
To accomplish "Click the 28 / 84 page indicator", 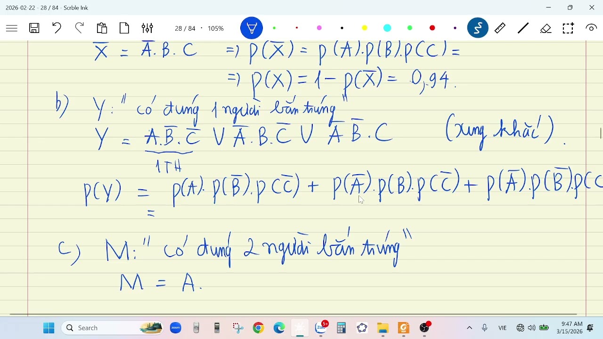I will (x=185, y=28).
